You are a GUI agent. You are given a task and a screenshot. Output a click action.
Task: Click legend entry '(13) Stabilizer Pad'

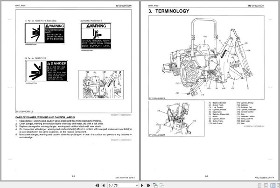(x=244, y=107)
